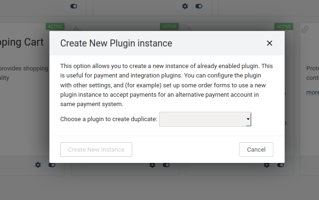Open the gear settings in the top row card
Image resolution: width=319 pixels, height=200 pixels.
pos(185,6)
